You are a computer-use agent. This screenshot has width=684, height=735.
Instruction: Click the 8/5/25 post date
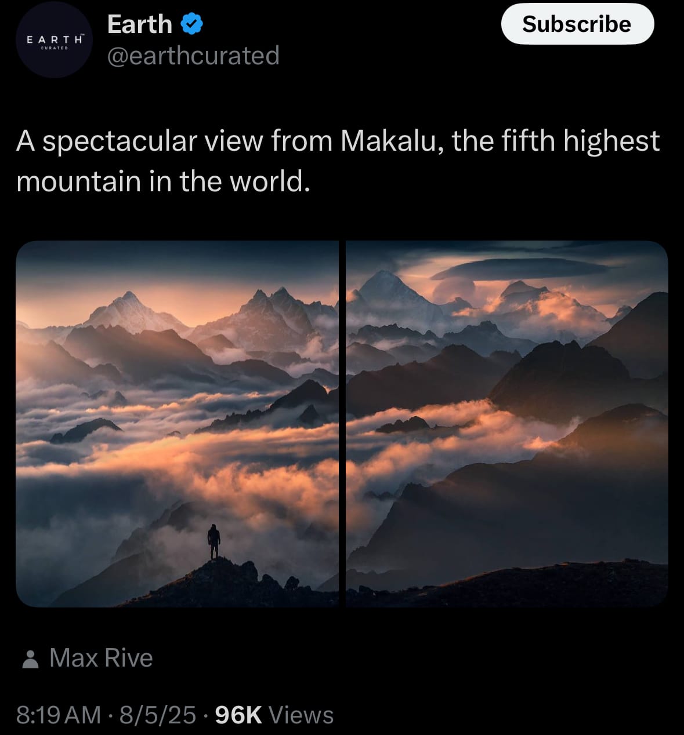[158, 715]
